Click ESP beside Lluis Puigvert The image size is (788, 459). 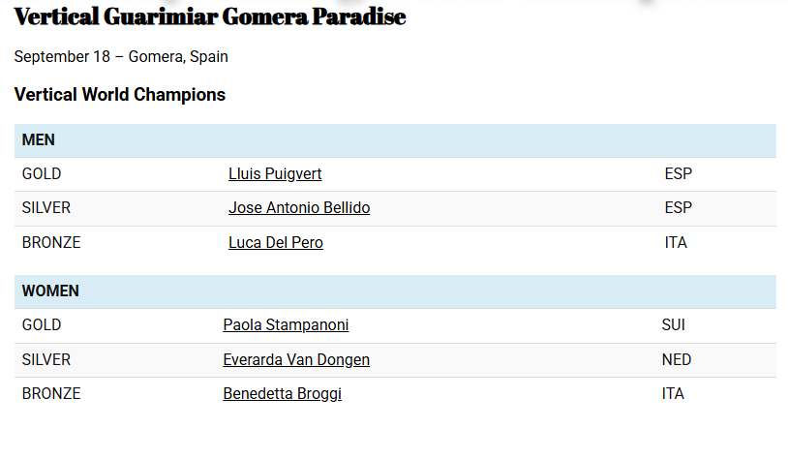[679, 174]
